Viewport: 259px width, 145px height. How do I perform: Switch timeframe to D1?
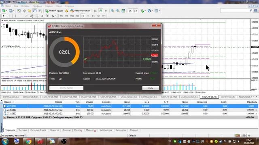click(x=93, y=16)
